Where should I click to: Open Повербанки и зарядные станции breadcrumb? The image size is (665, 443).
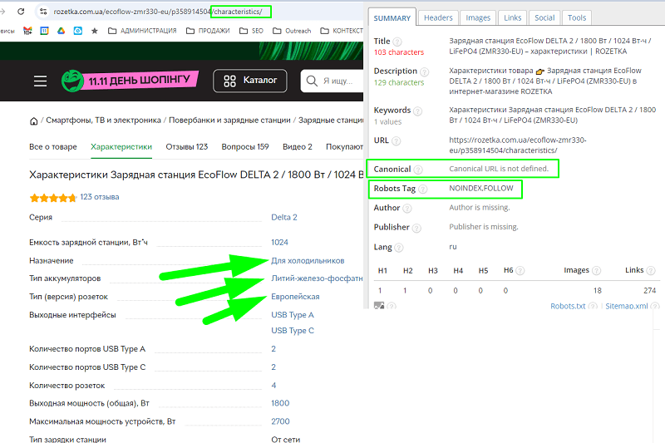[x=229, y=121]
